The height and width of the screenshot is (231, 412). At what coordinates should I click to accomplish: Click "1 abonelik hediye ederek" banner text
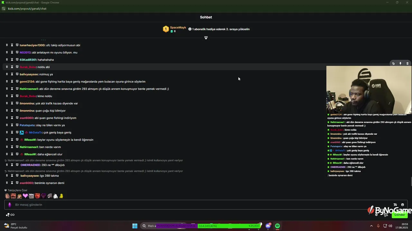click(221, 29)
